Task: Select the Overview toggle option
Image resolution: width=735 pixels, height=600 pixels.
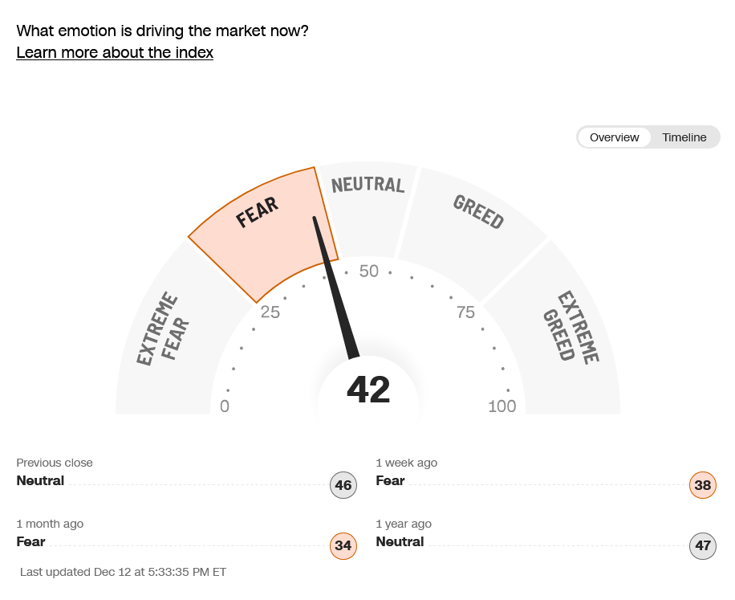Action: point(614,137)
